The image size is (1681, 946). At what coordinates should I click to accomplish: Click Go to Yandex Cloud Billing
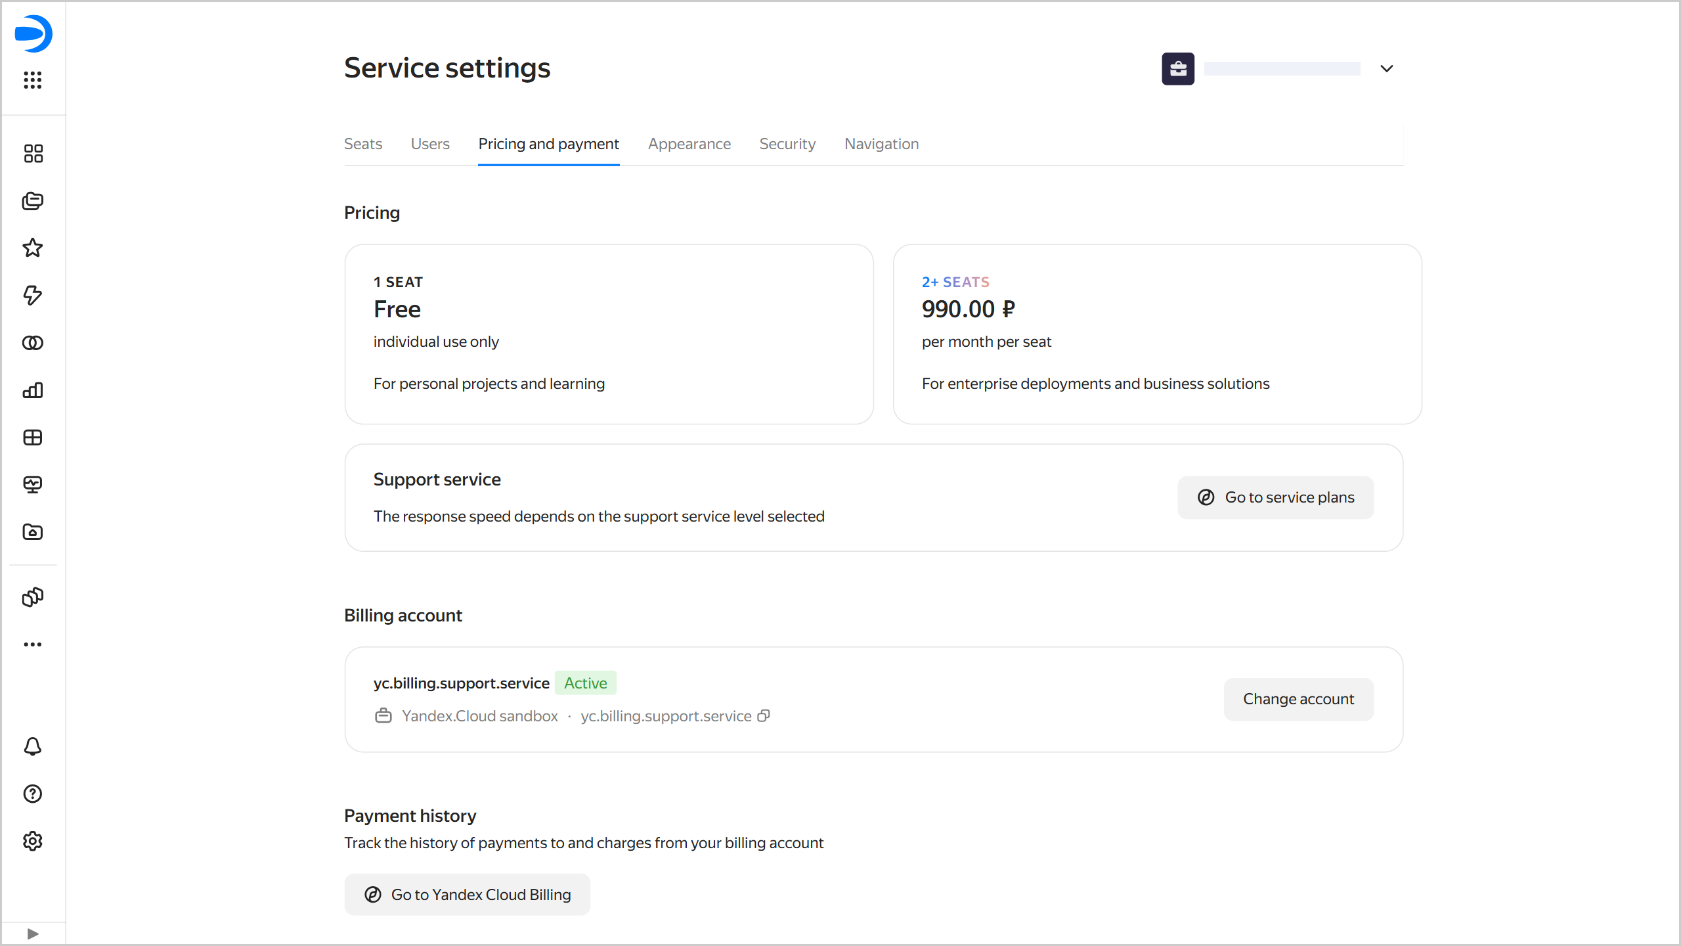[467, 894]
